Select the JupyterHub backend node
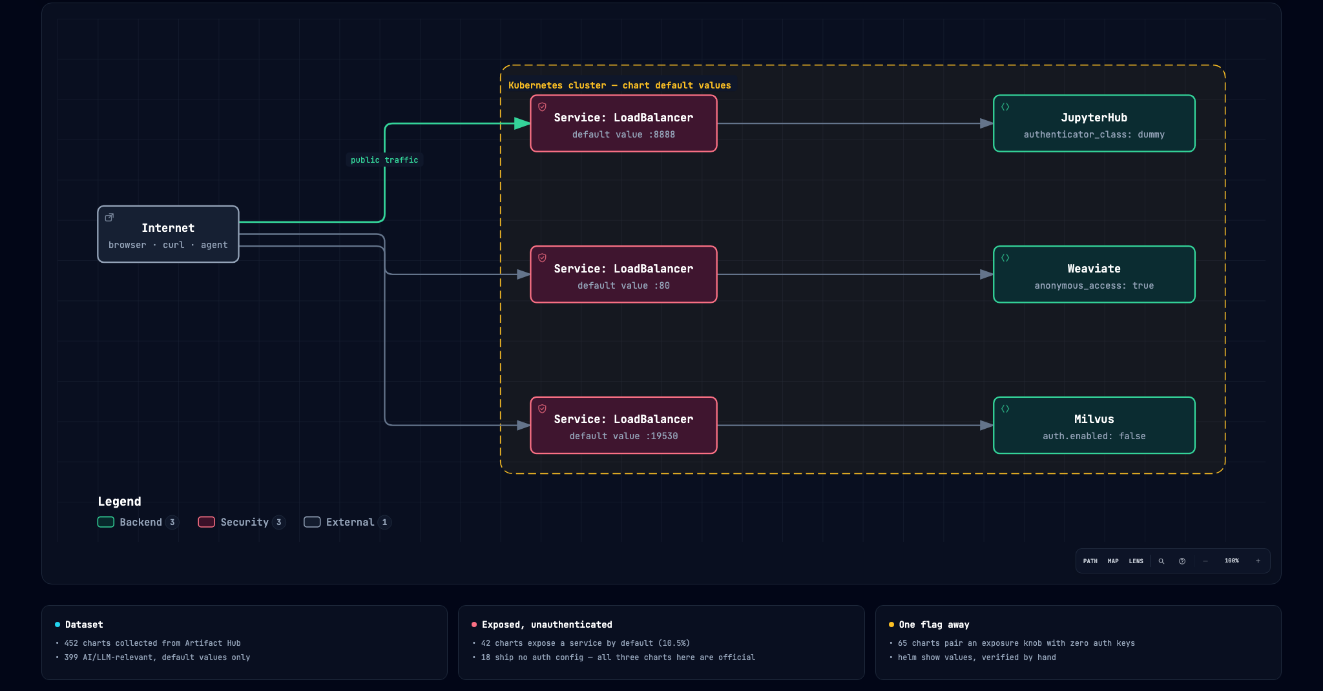Image resolution: width=1323 pixels, height=691 pixels. coord(1094,124)
